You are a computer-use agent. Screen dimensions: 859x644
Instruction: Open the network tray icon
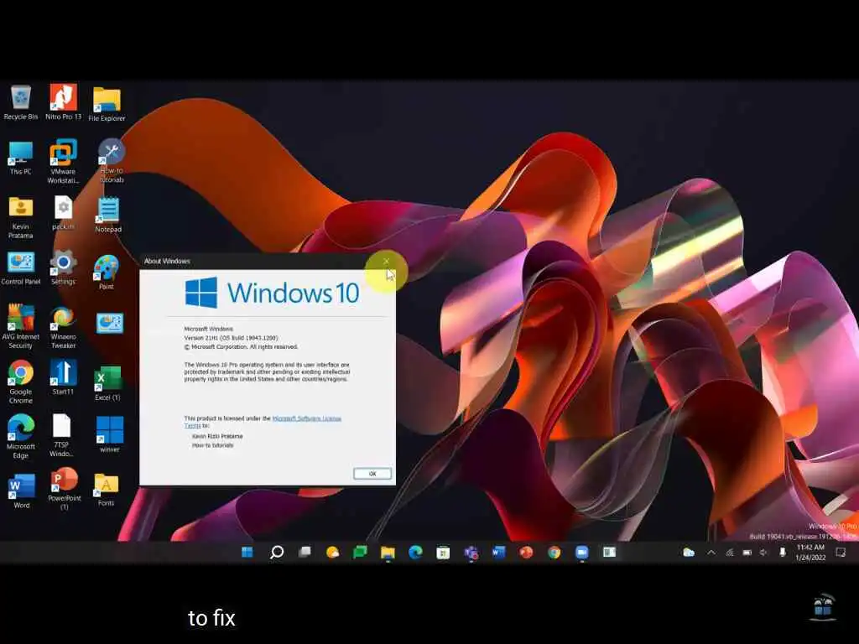tap(730, 553)
